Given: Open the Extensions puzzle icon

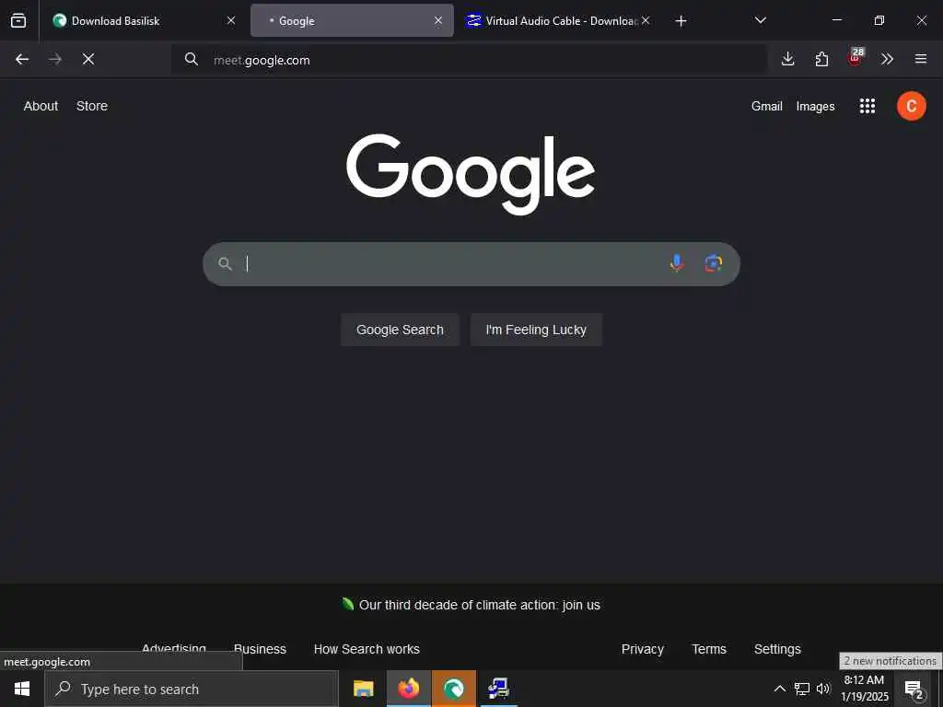Looking at the screenshot, I should (x=821, y=59).
